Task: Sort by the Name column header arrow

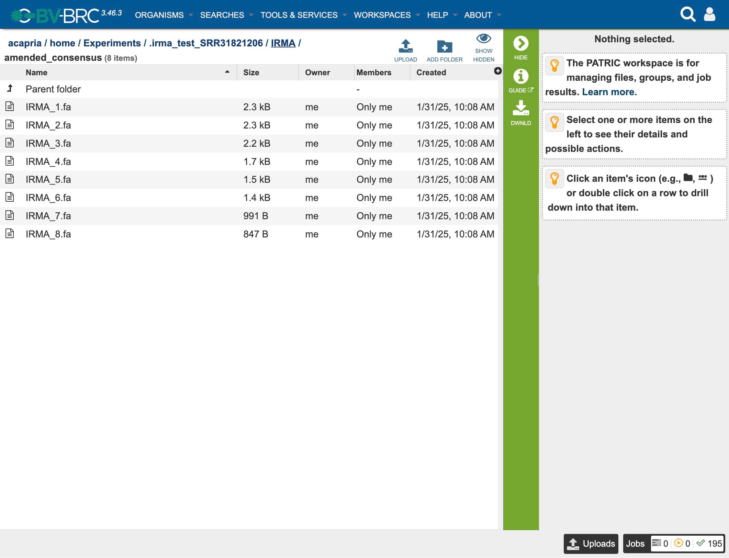Action: [227, 72]
